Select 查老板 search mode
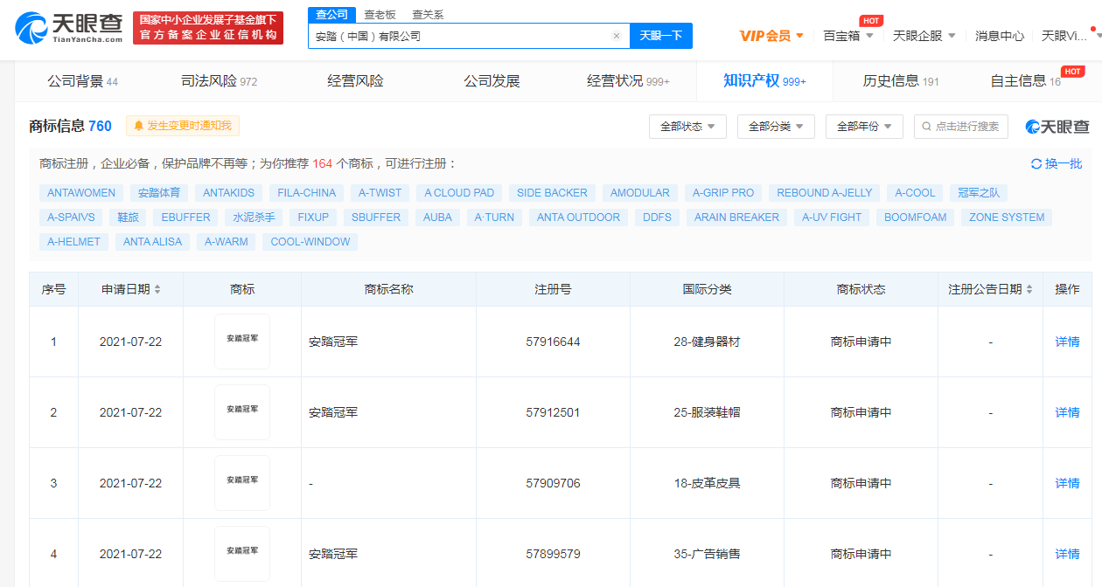 380,14
